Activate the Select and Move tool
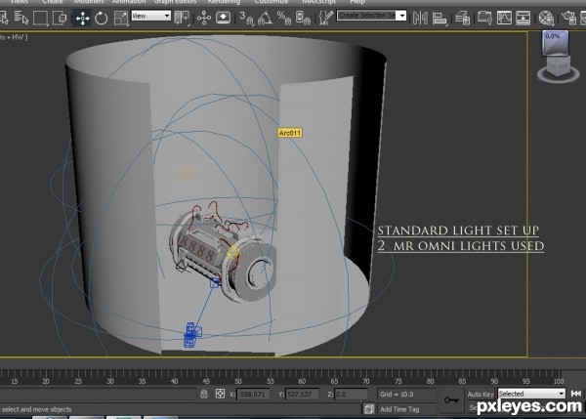The width and height of the screenshot is (586, 419). click(82, 18)
